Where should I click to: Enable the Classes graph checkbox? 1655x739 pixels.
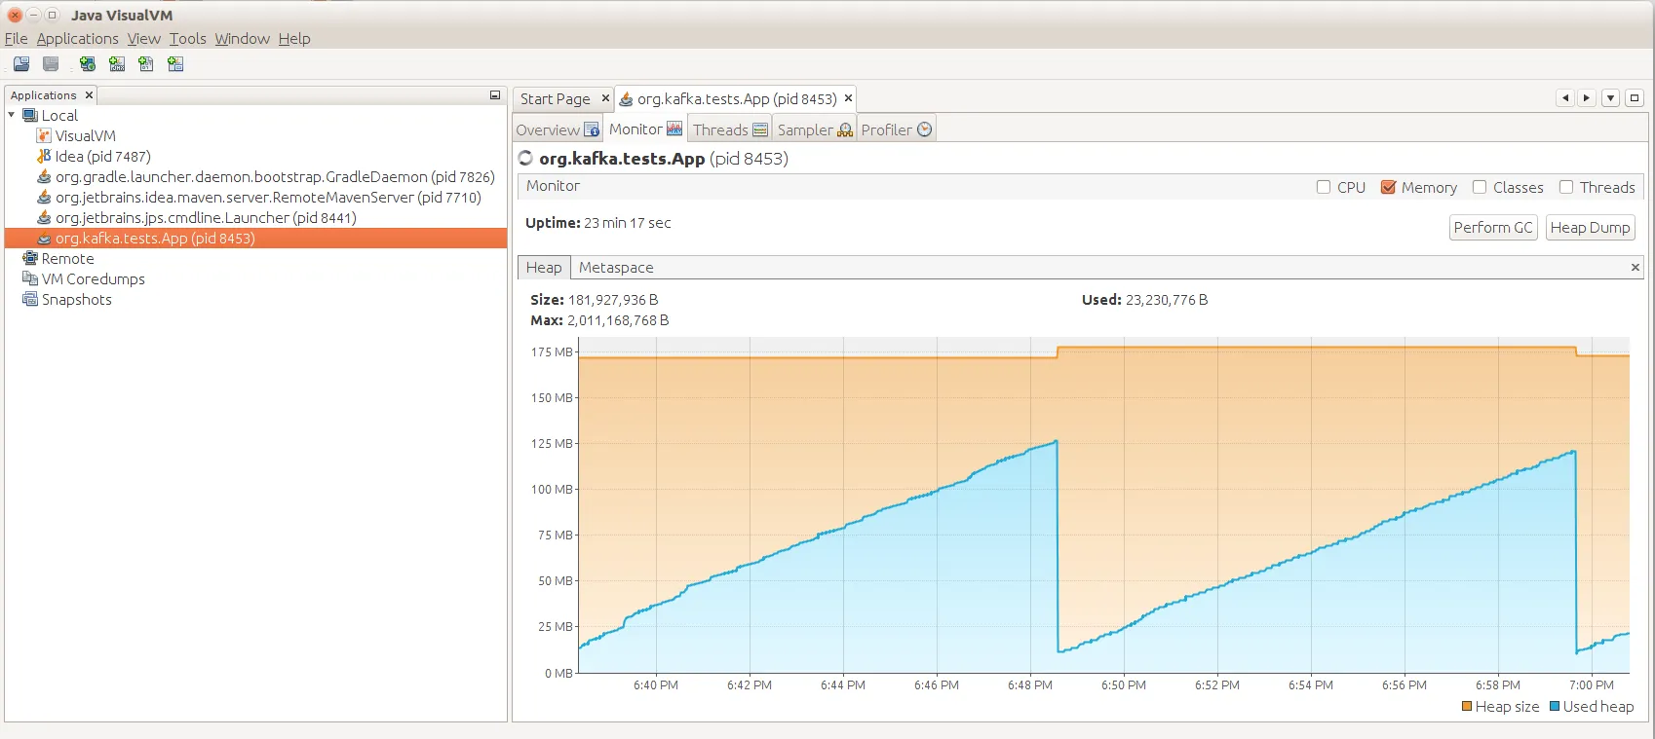1480,187
